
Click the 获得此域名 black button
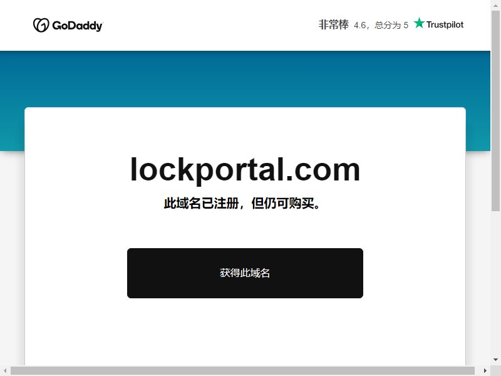(245, 273)
